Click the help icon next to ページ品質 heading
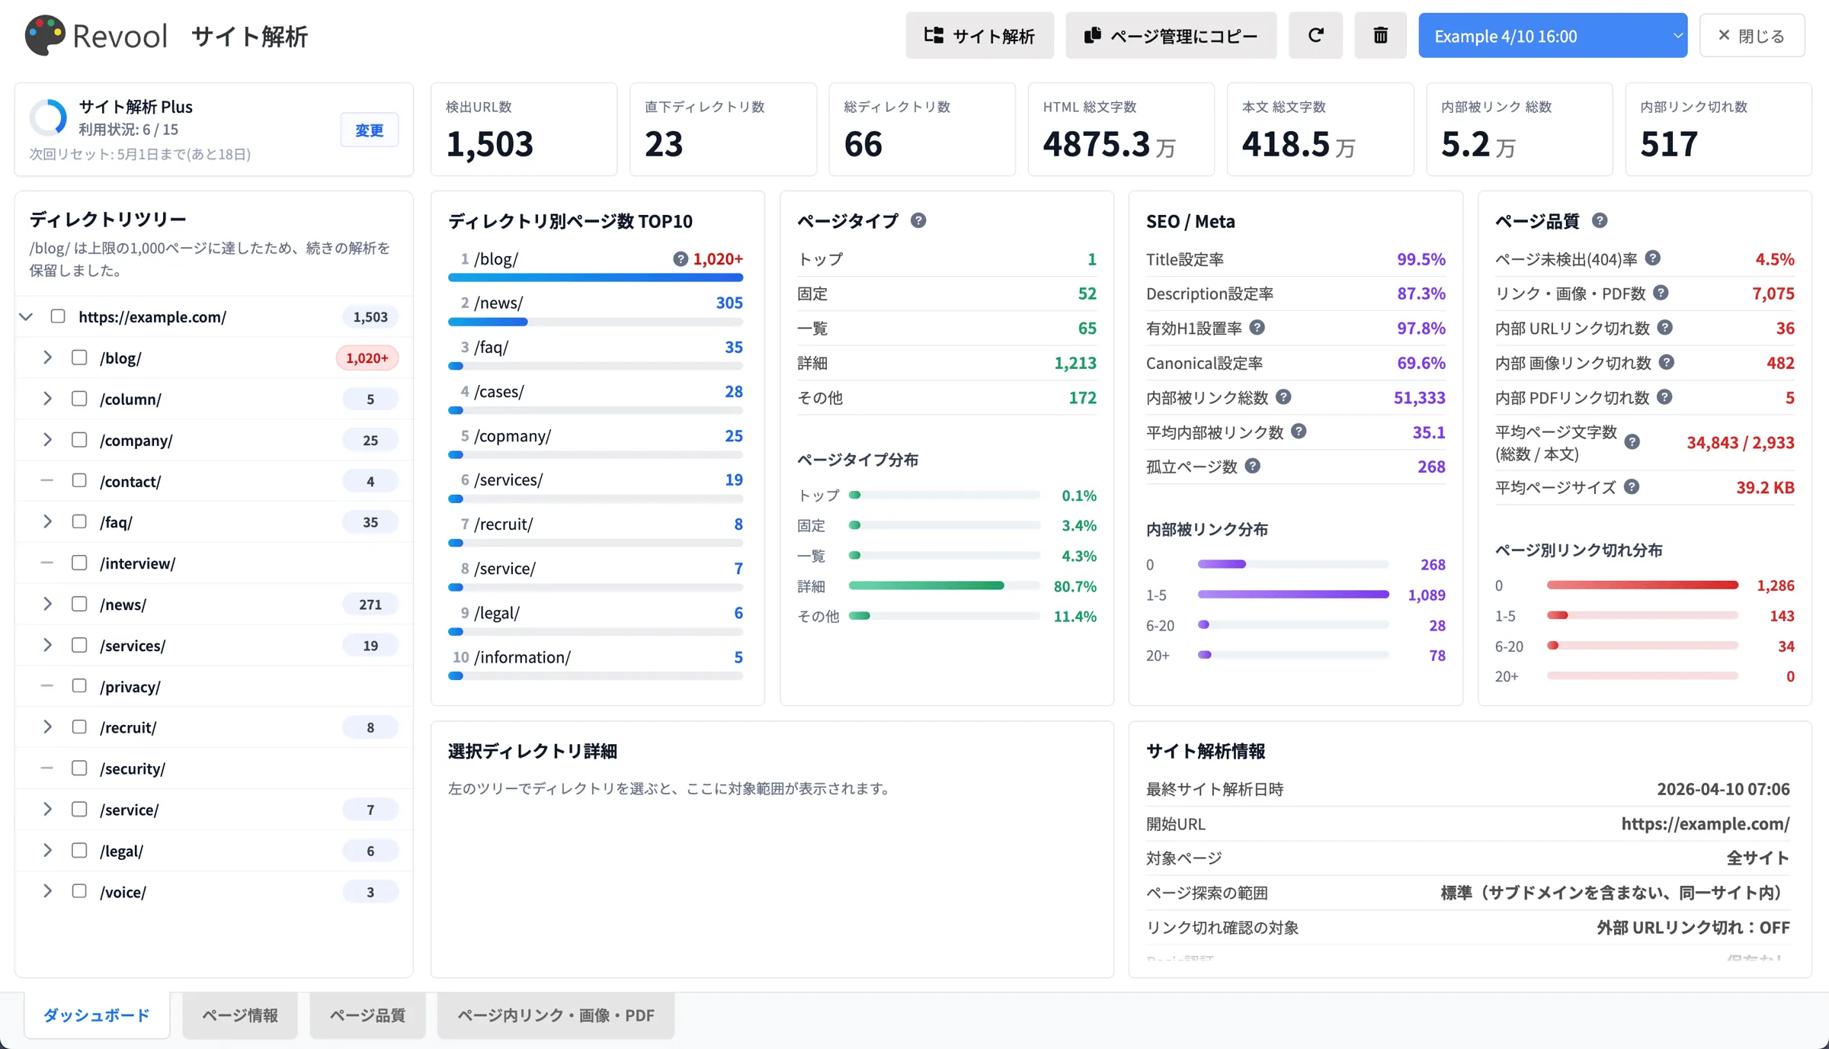1829x1049 pixels. pos(1600,220)
